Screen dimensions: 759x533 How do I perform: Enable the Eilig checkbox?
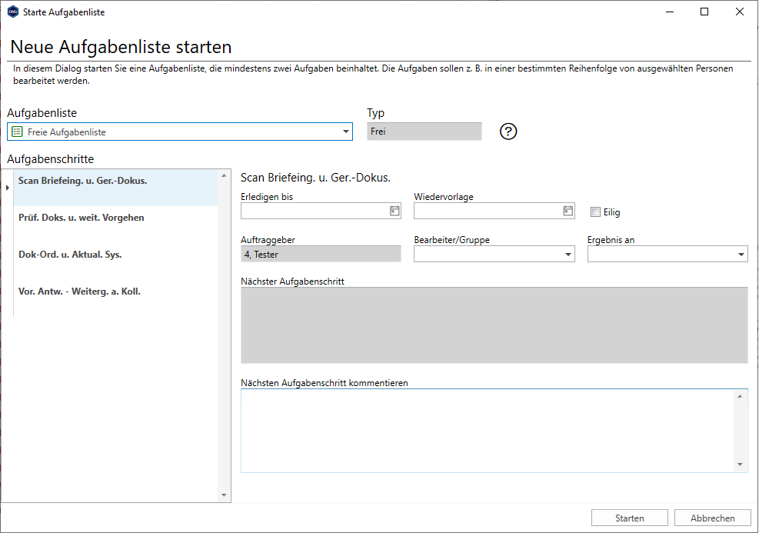[595, 212]
